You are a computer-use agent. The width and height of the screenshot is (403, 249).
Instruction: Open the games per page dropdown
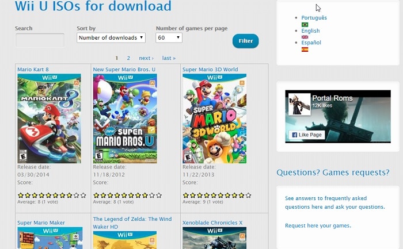(169, 38)
